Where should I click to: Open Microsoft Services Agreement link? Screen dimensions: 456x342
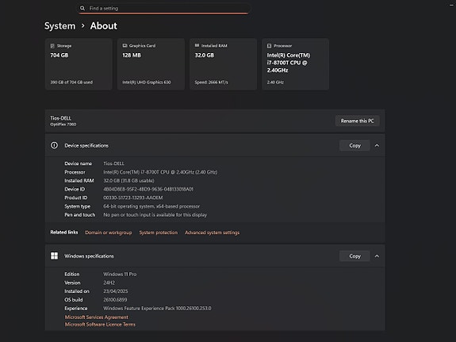click(x=96, y=317)
